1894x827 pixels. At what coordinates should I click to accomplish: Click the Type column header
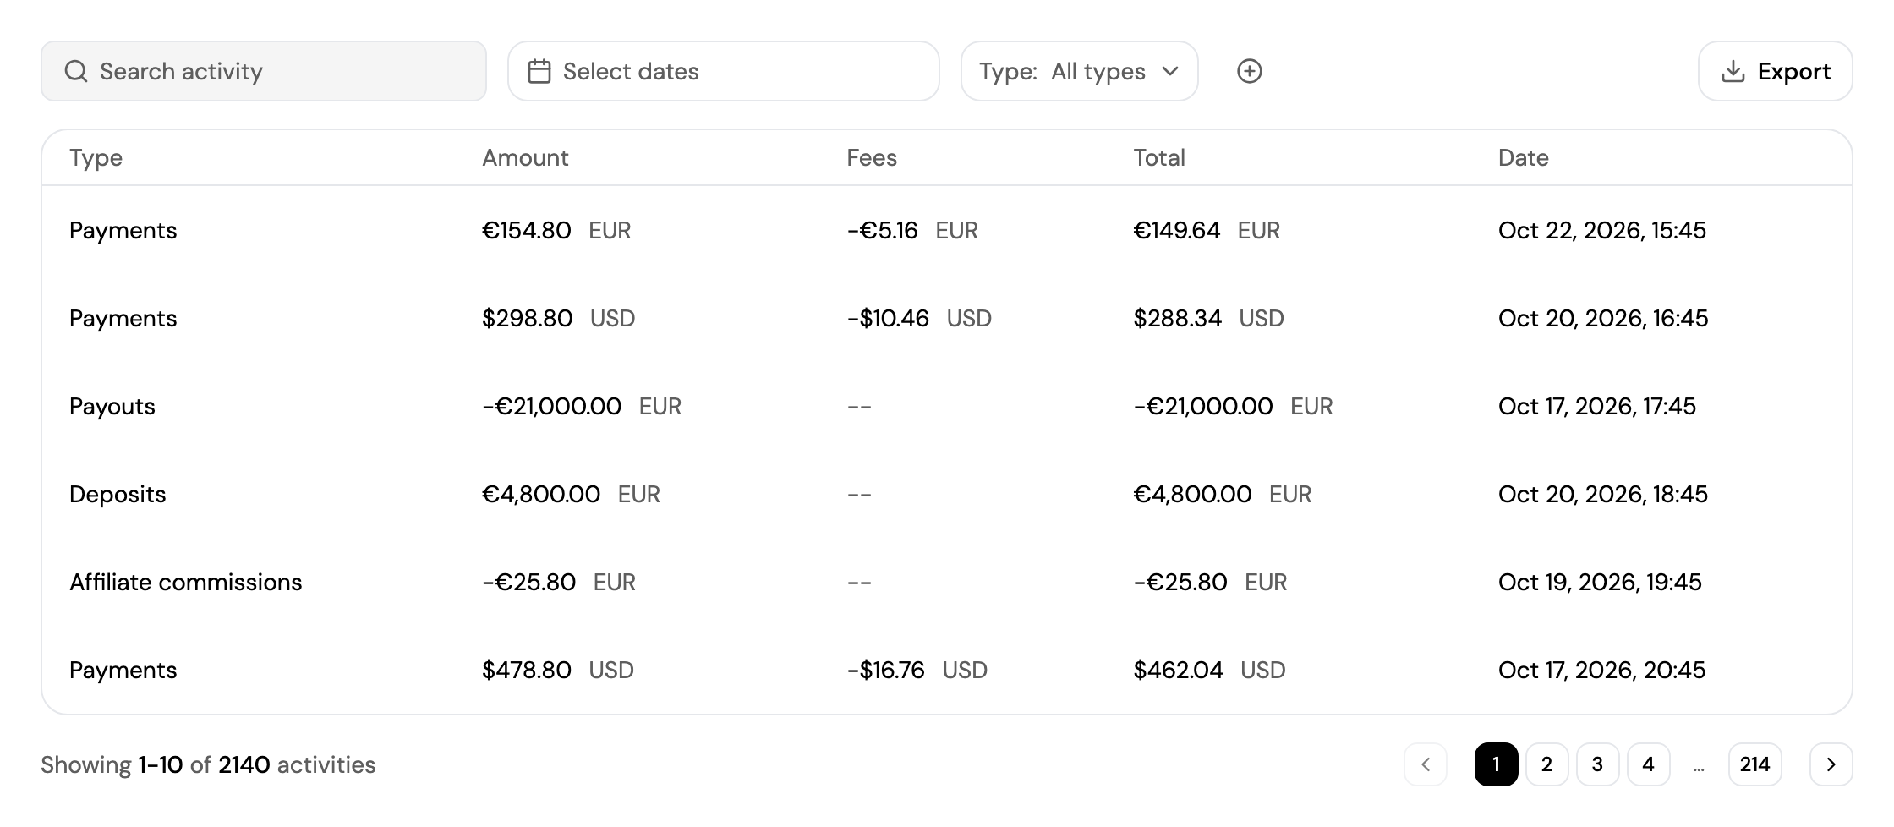coord(96,158)
